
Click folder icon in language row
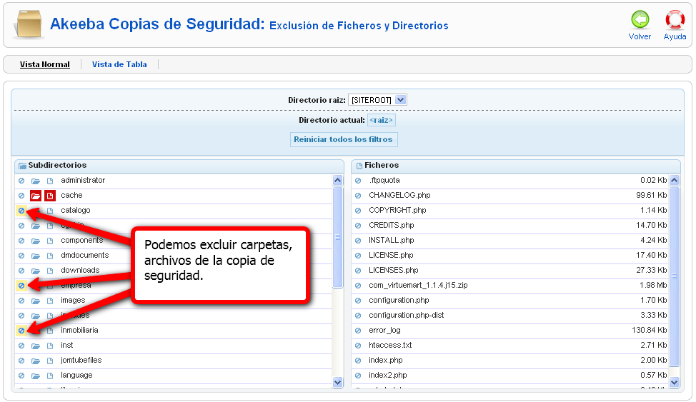36,376
